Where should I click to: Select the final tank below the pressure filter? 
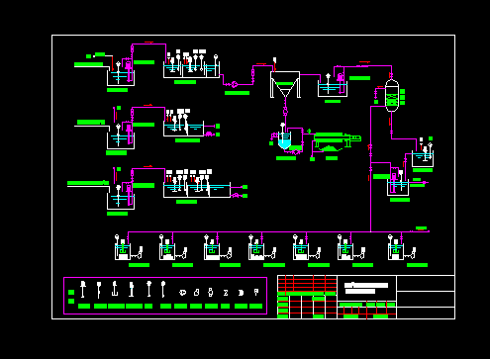(x=423, y=159)
